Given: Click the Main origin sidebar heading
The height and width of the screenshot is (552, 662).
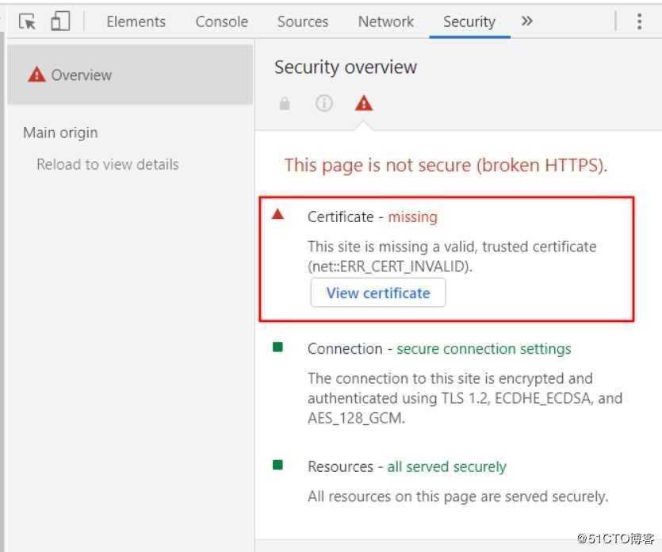Looking at the screenshot, I should tap(60, 132).
